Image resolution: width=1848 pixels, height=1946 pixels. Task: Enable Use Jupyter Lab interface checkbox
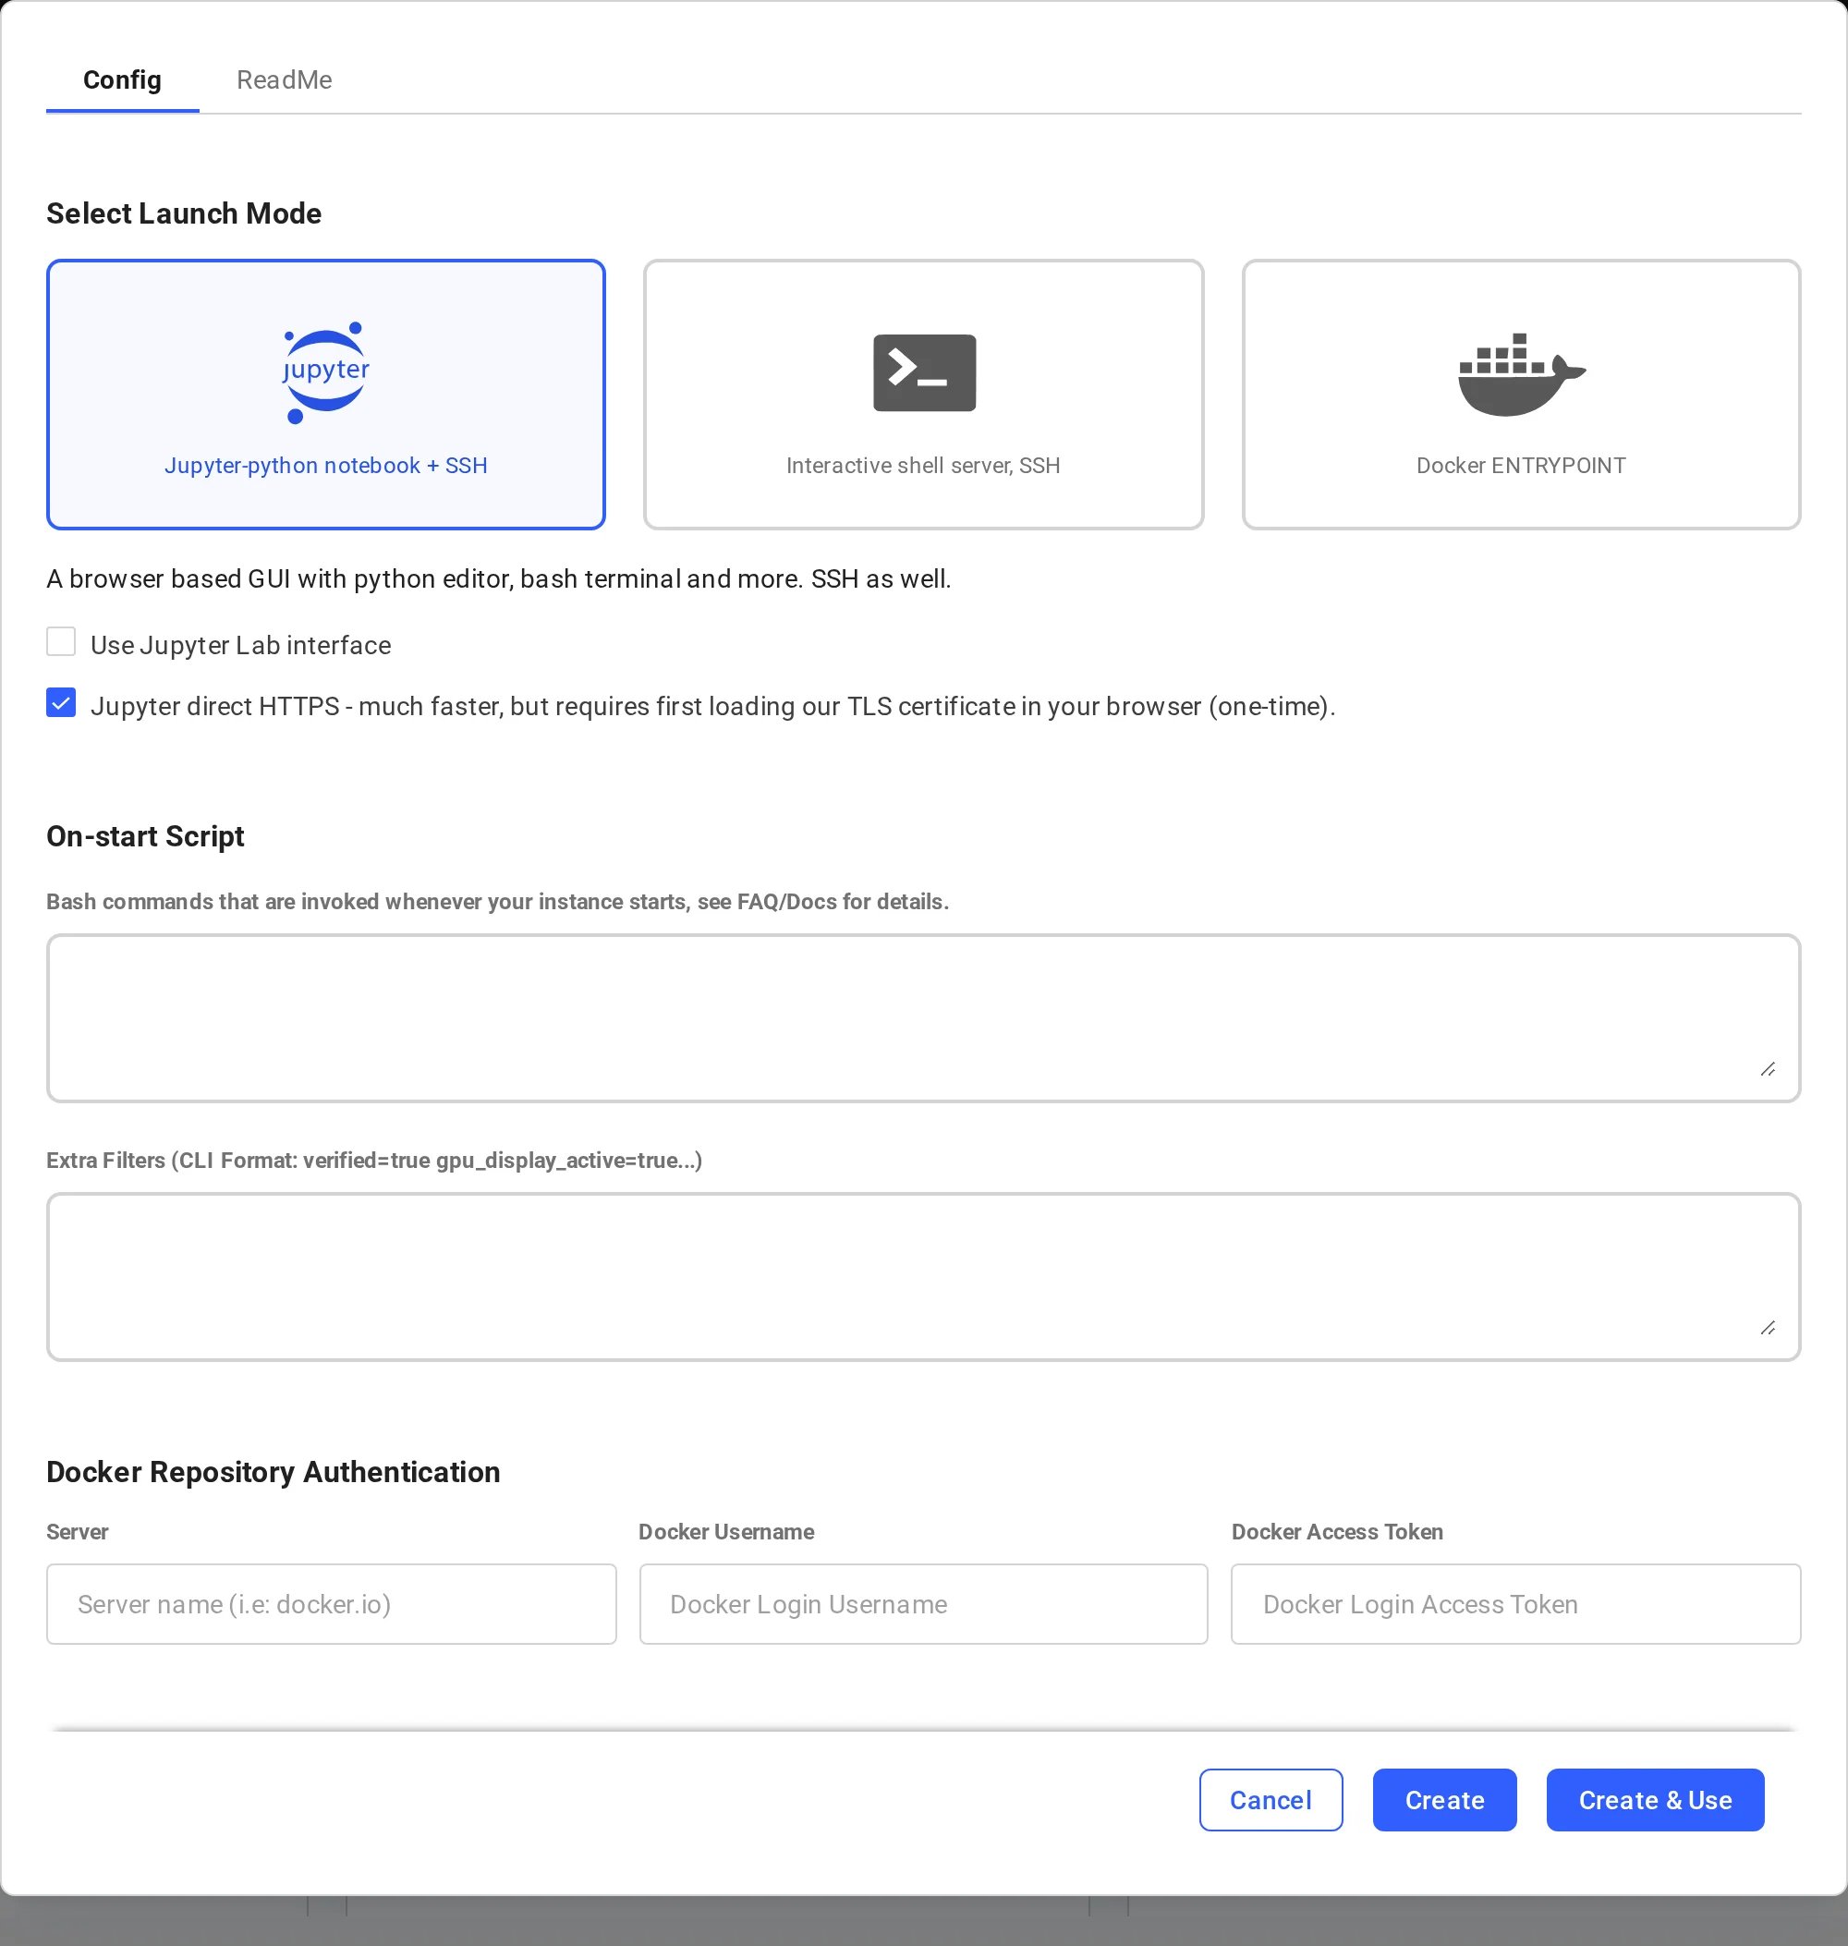point(61,642)
